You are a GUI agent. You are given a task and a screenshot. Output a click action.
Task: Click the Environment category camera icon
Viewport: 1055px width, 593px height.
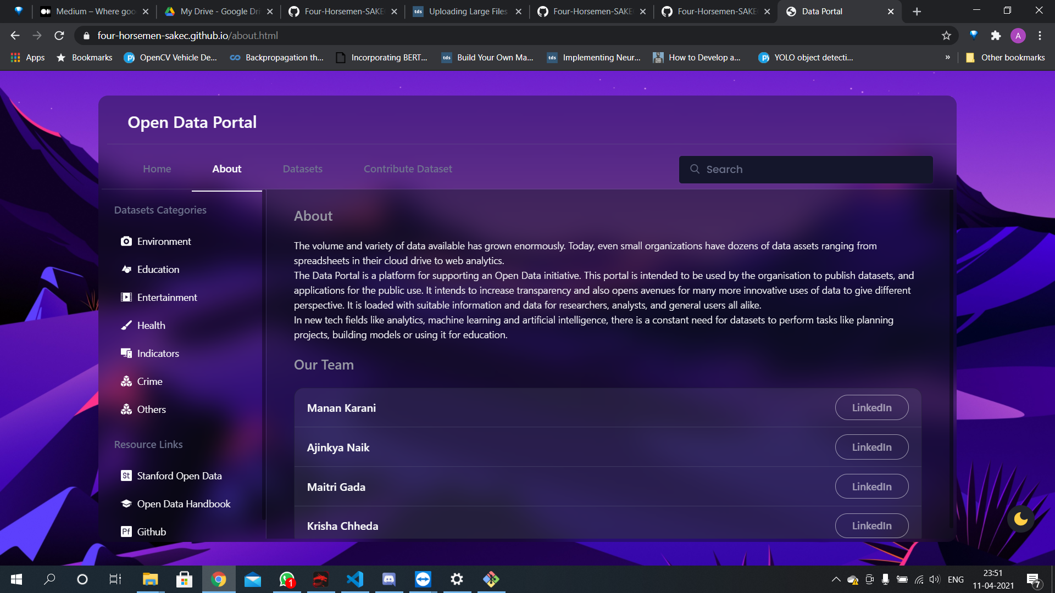[126, 242]
